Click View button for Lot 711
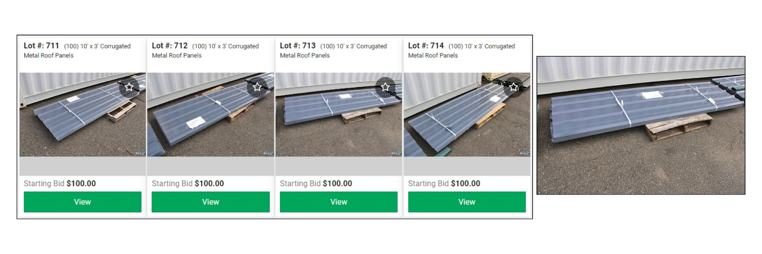This screenshot has width=762, height=254. click(82, 202)
